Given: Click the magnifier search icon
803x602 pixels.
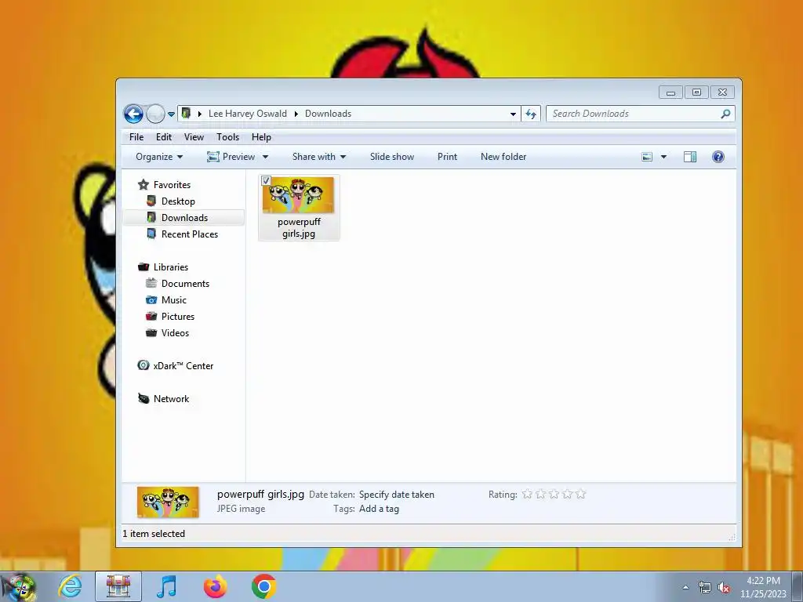Looking at the screenshot, I should [x=725, y=114].
